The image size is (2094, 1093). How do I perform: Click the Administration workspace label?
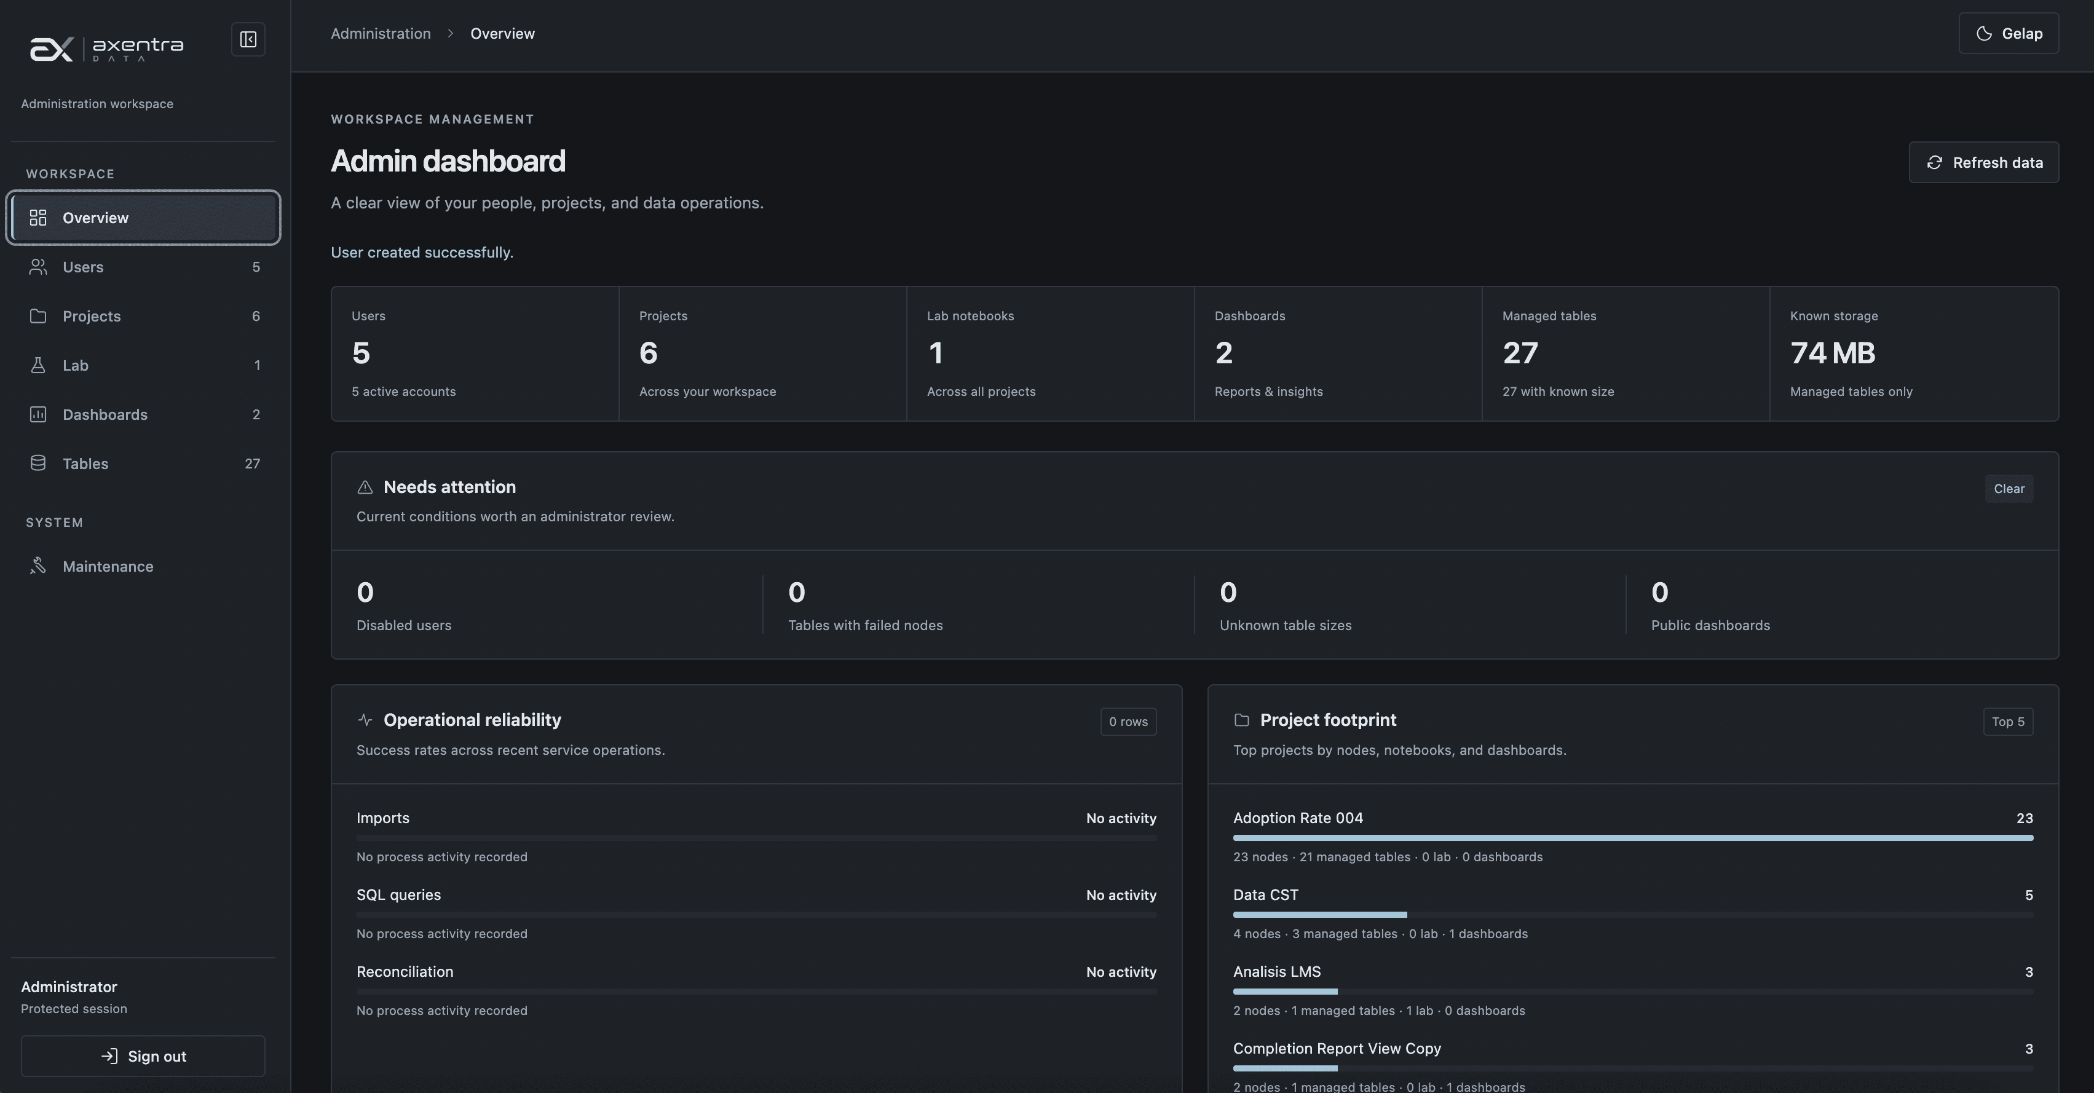click(x=97, y=104)
